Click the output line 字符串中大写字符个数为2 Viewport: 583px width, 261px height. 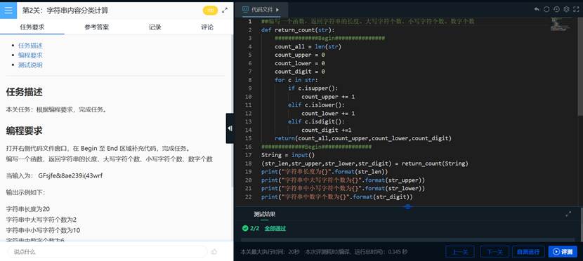(41, 220)
